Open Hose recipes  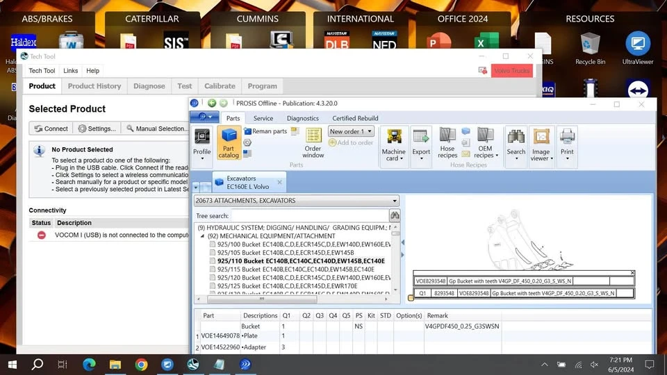click(x=447, y=143)
